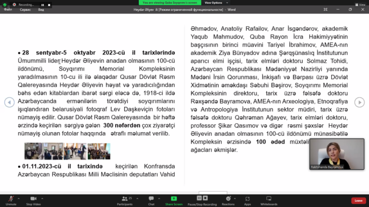
Task: Open the Participants panel
Action: [125, 201]
